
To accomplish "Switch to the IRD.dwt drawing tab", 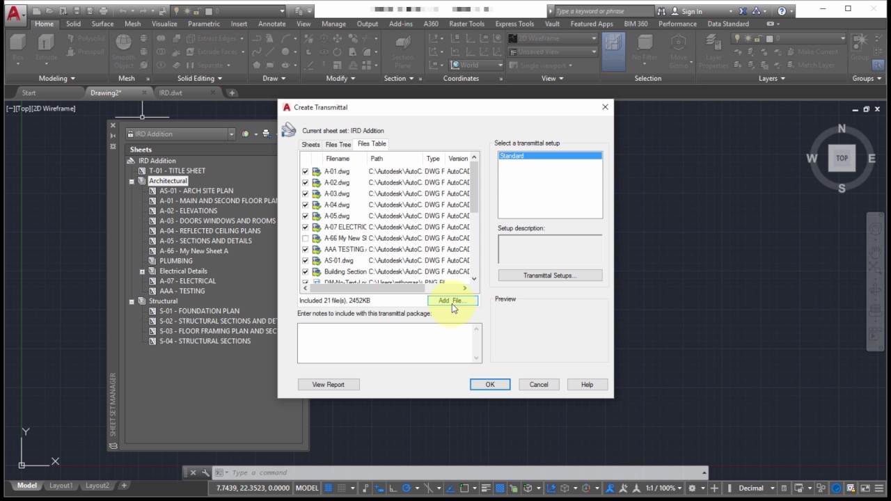I will [171, 93].
